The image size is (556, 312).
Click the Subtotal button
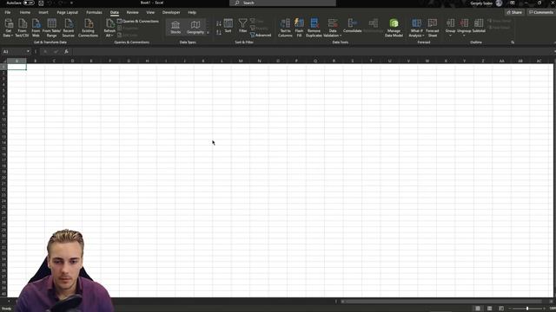(479, 26)
